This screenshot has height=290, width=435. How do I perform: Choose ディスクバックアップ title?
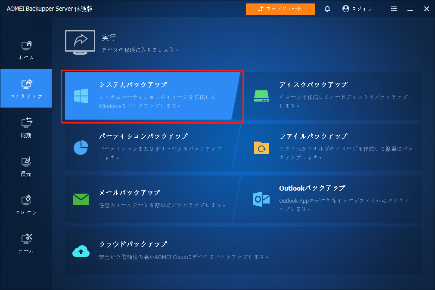pos(313,85)
